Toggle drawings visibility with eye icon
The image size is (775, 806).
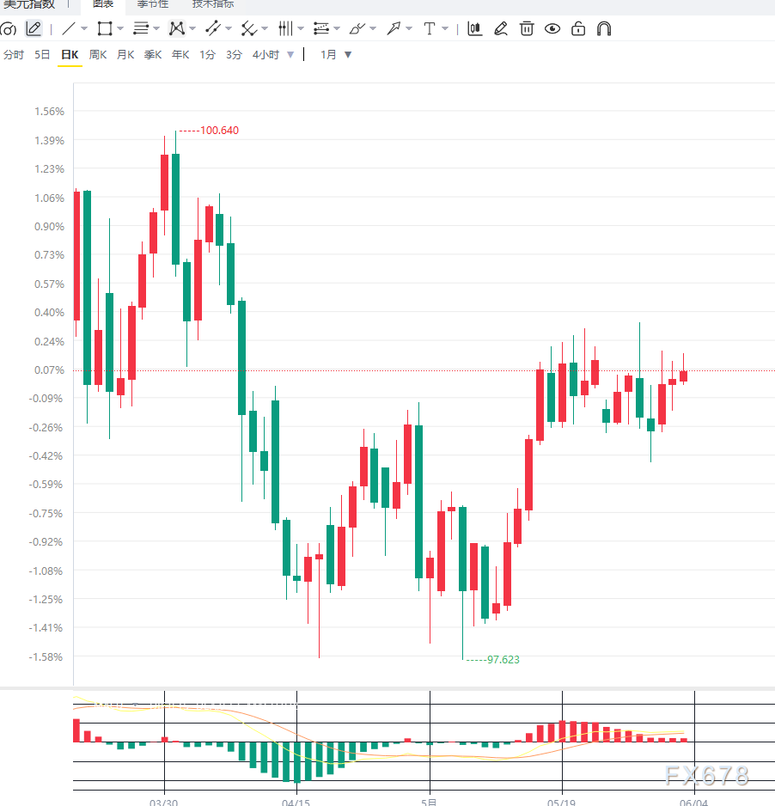[552, 29]
